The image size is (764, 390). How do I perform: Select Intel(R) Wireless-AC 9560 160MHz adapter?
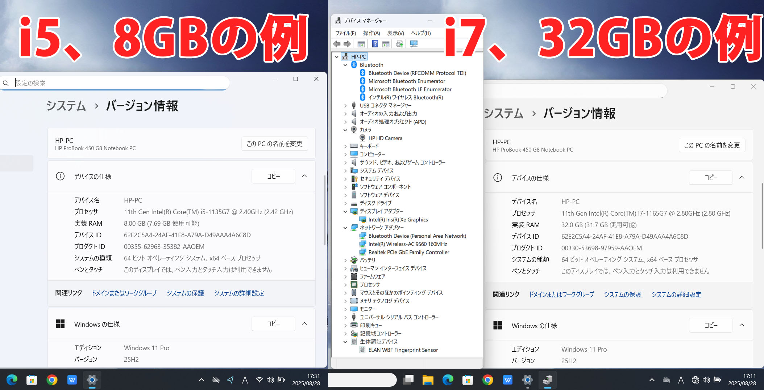408,244
